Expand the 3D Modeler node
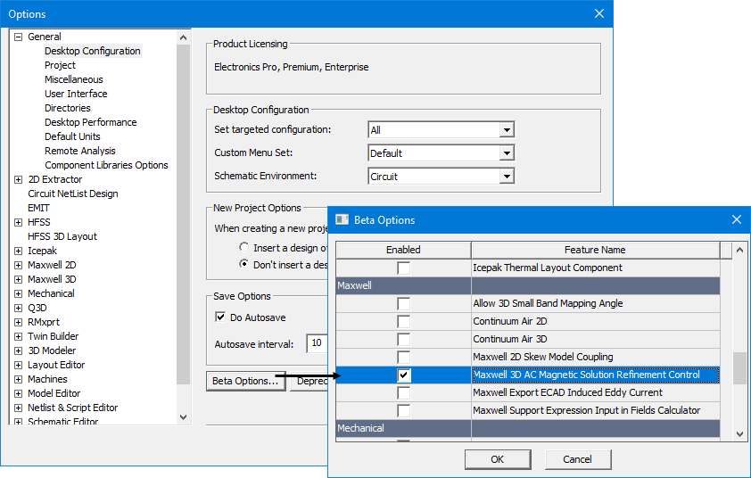Screen dimensions: 751x478 coord(18,350)
